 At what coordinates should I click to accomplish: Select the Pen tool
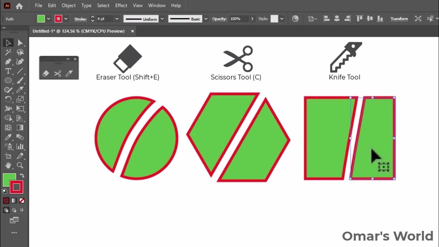click(x=8, y=62)
